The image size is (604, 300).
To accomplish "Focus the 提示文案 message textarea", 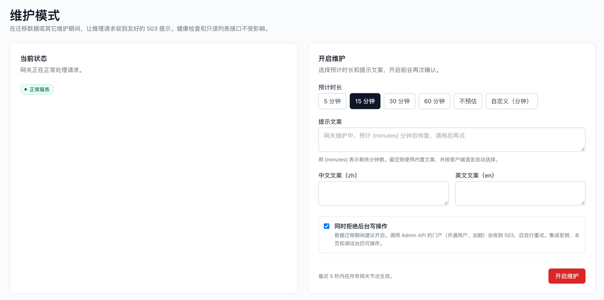I will (x=452, y=140).
